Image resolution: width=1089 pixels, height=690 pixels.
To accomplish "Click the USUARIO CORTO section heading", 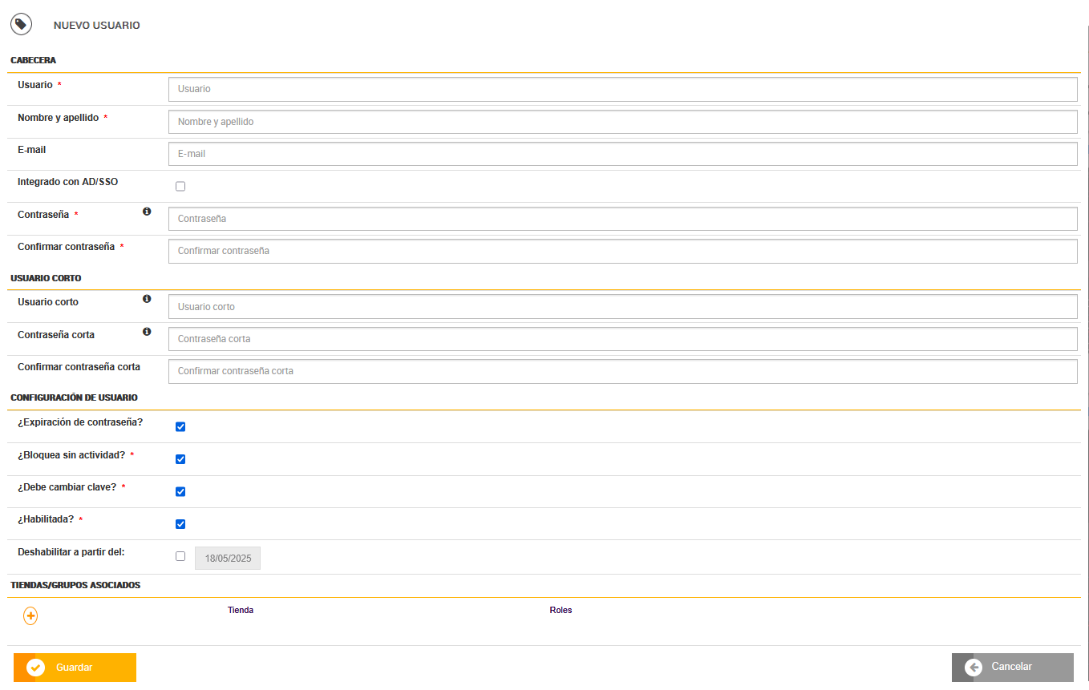I will tap(46, 278).
